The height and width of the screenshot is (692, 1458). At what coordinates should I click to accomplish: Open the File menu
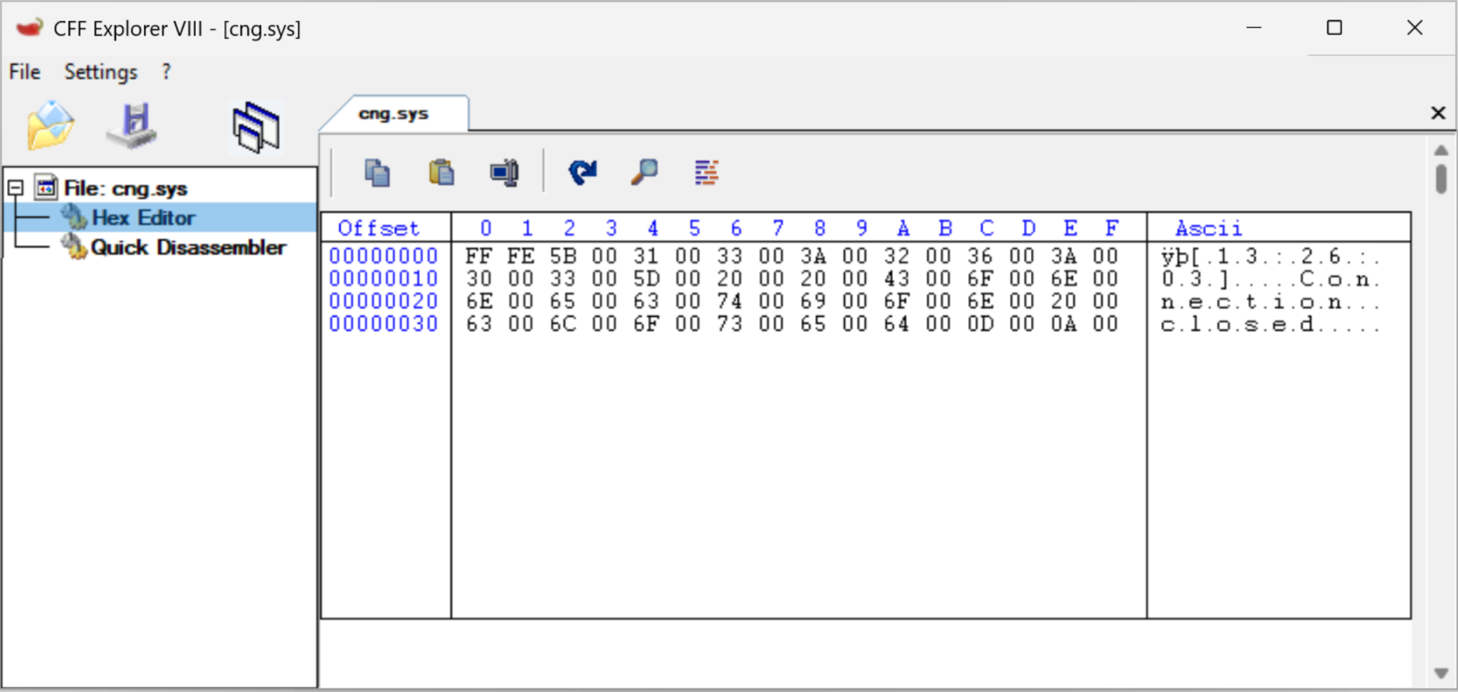click(x=23, y=71)
